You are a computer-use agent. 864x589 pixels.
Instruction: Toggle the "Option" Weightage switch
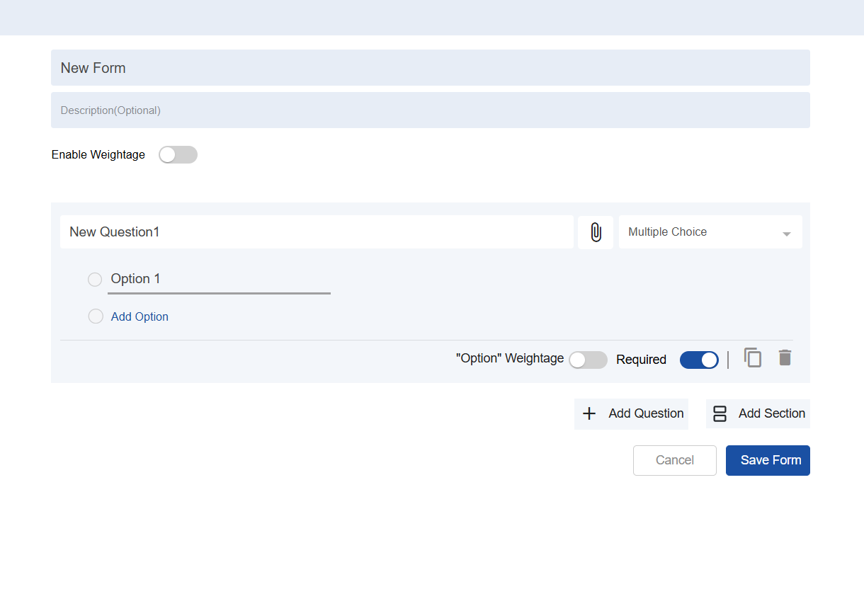(588, 360)
